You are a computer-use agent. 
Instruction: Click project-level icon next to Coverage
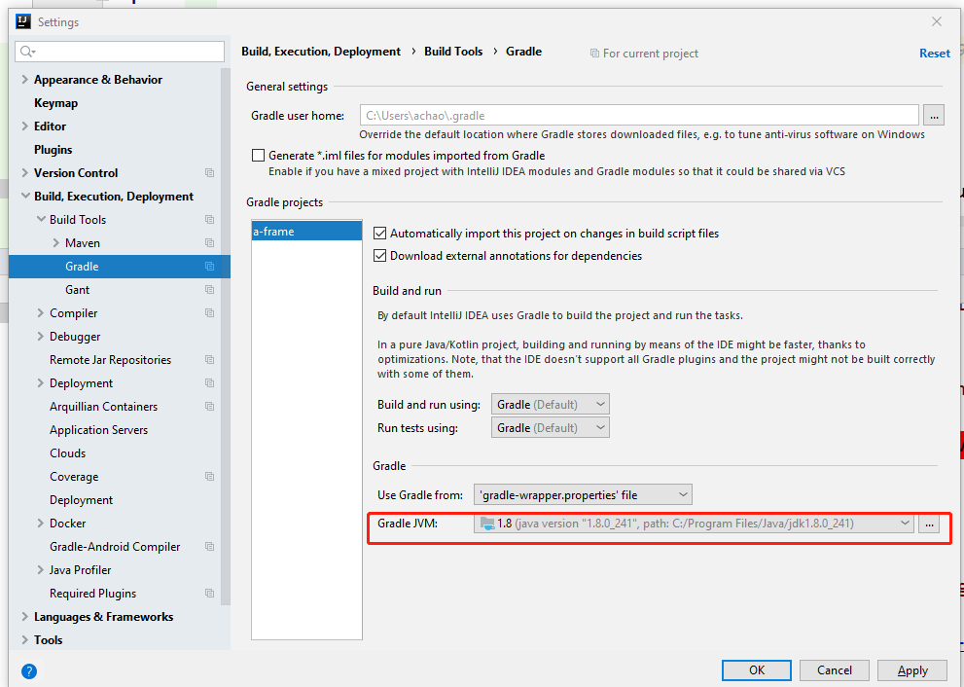[210, 477]
